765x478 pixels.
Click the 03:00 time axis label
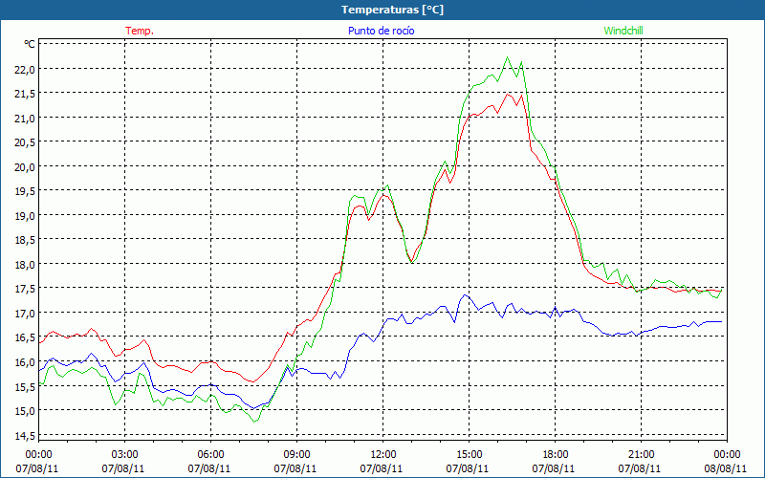124,455
